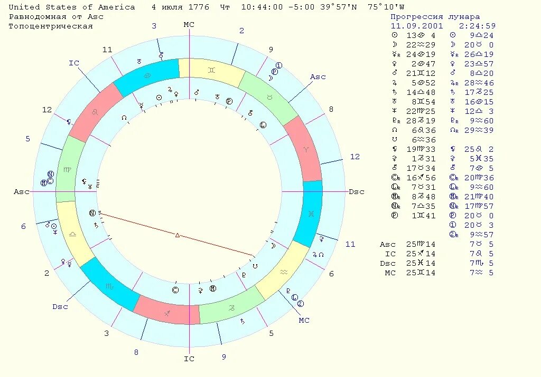Click the circled C symbol in inner ring
The height and width of the screenshot is (377, 541).
[175, 290]
